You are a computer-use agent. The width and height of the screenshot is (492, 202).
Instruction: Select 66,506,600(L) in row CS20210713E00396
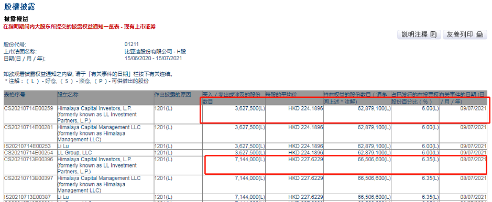(x=375, y=159)
